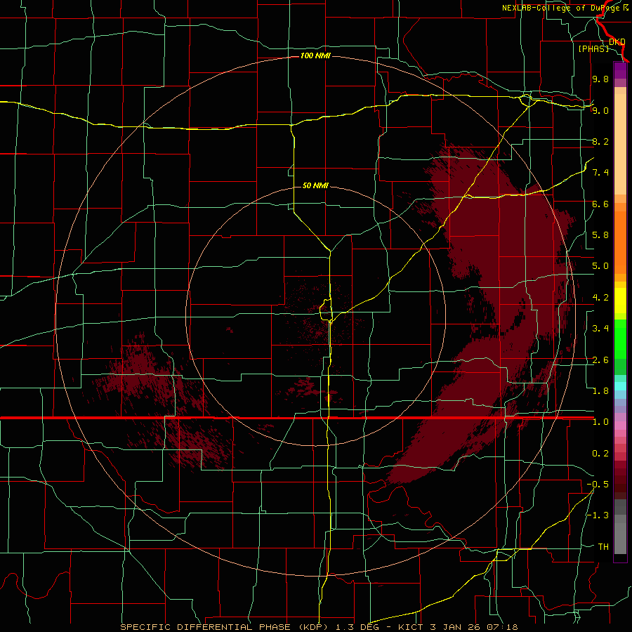Click the DKD legend title

(x=617, y=42)
